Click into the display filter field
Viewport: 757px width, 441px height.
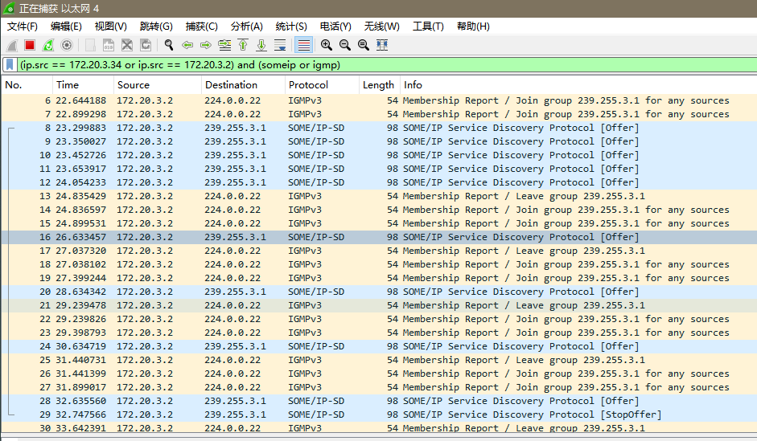point(386,64)
